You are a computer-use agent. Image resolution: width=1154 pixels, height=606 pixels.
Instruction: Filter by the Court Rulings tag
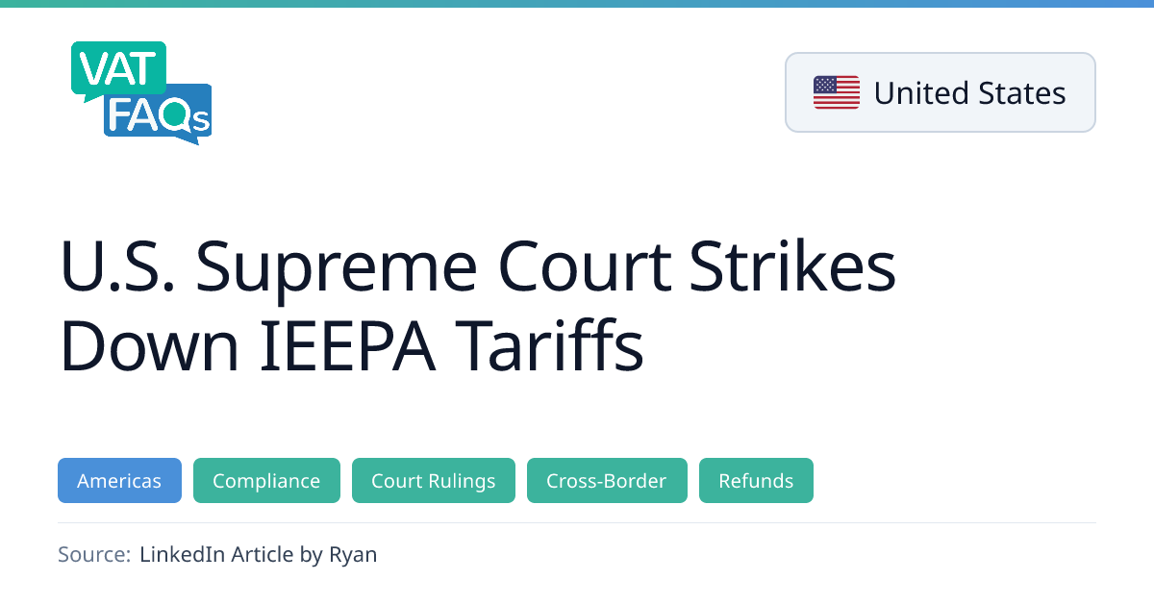(x=434, y=481)
